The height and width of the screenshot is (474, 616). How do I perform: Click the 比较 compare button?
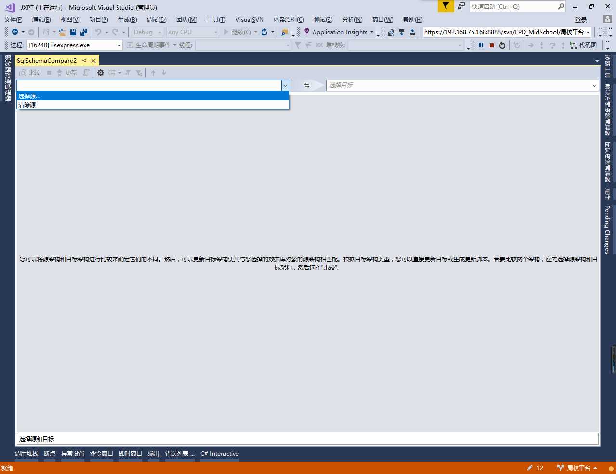30,73
